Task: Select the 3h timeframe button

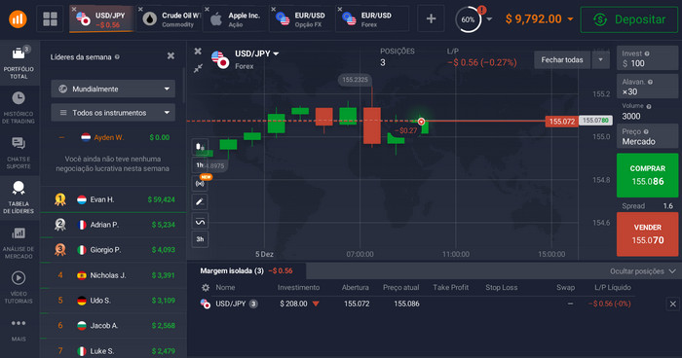Action: [200, 239]
